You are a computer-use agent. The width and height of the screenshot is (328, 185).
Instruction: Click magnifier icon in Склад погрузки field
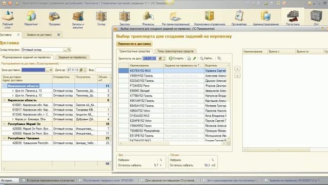click(x=69, y=50)
